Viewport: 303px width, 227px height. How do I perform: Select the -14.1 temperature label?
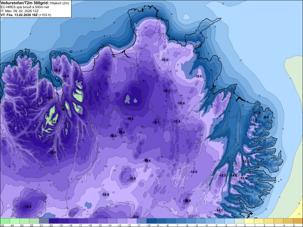click(219, 211)
